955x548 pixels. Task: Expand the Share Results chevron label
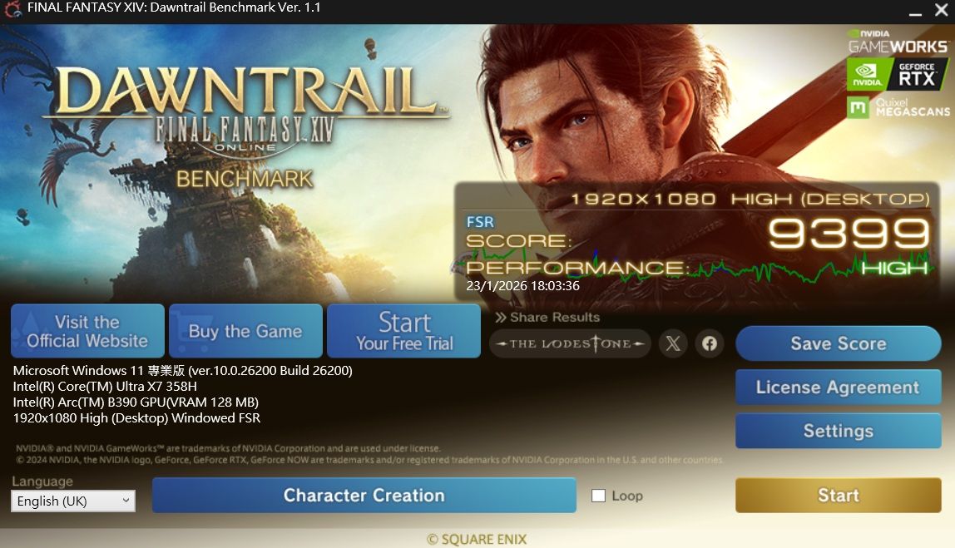pos(547,317)
